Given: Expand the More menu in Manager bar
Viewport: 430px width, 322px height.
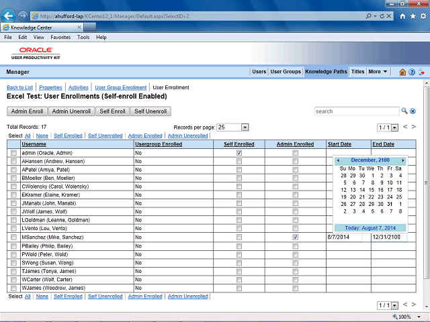Looking at the screenshot, I should [378, 72].
